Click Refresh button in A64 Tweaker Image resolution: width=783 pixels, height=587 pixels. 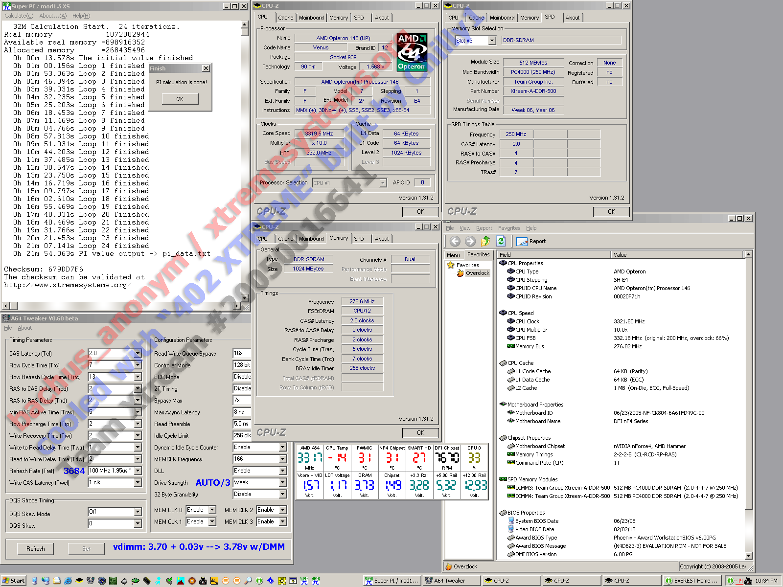(35, 549)
